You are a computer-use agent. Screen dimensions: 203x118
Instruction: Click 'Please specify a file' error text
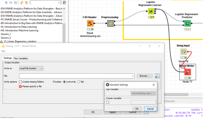tap(32, 87)
